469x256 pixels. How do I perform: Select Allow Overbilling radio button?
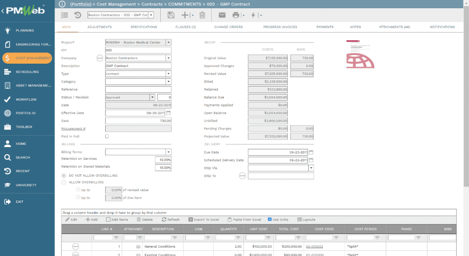[x=64, y=182]
